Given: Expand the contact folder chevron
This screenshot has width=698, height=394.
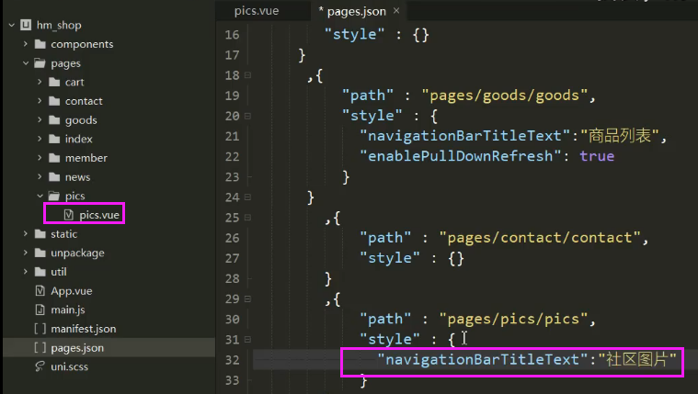Looking at the screenshot, I should pos(40,101).
